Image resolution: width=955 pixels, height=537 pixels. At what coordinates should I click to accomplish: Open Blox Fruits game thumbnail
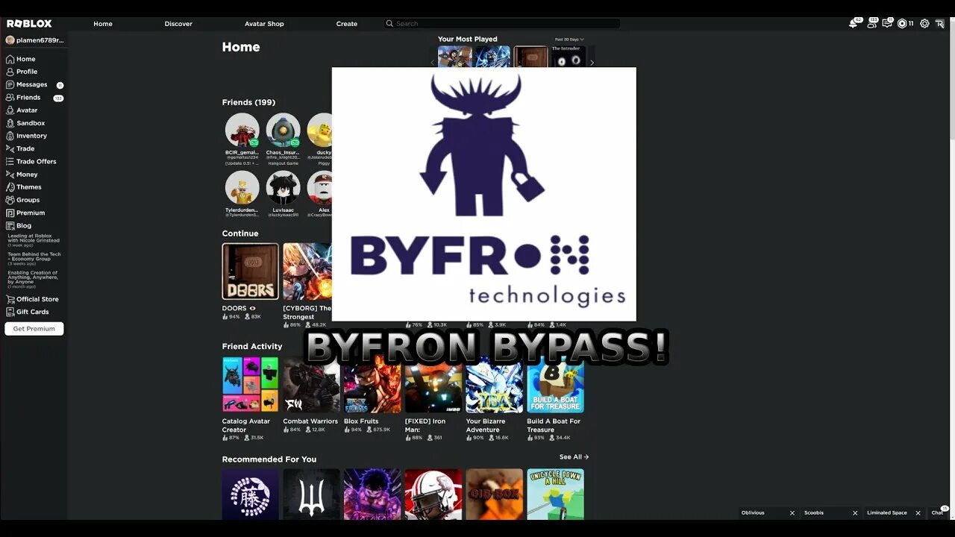(x=372, y=384)
